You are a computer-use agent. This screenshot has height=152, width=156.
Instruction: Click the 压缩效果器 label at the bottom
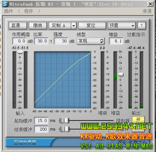coord(25,142)
